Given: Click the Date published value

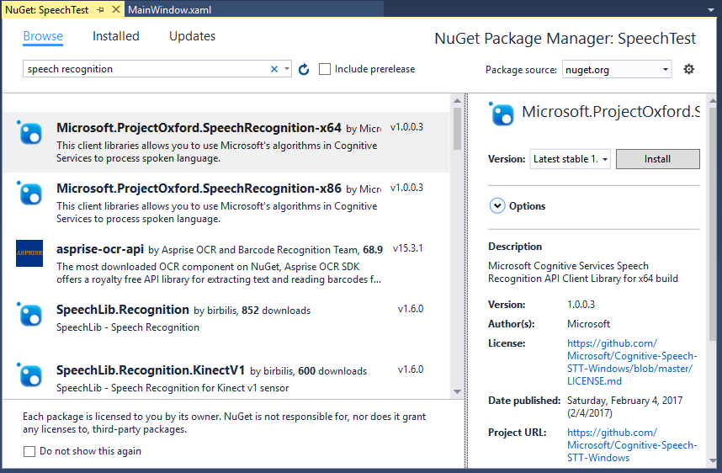Looking at the screenshot, I should (x=625, y=407).
